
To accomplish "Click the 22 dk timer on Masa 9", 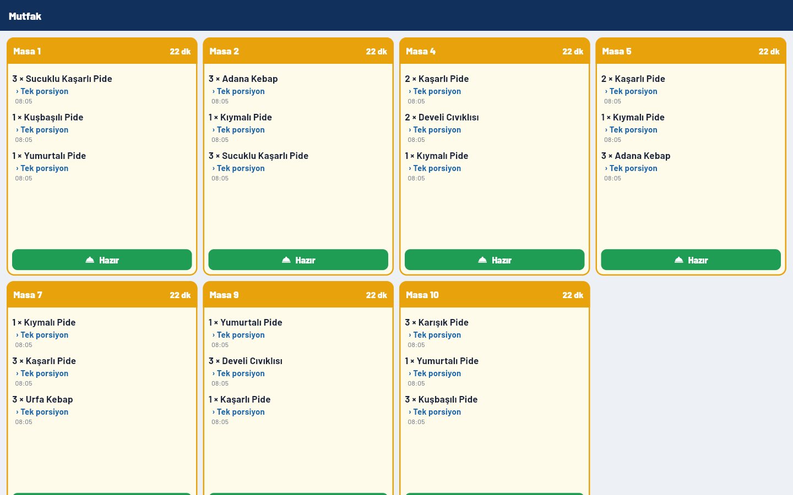I will coord(376,295).
